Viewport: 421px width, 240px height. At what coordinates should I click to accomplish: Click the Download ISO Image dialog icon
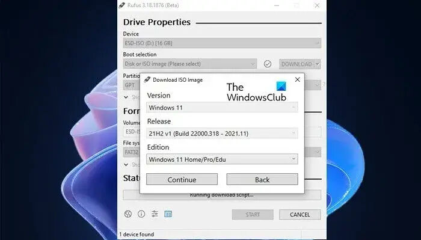coord(147,79)
